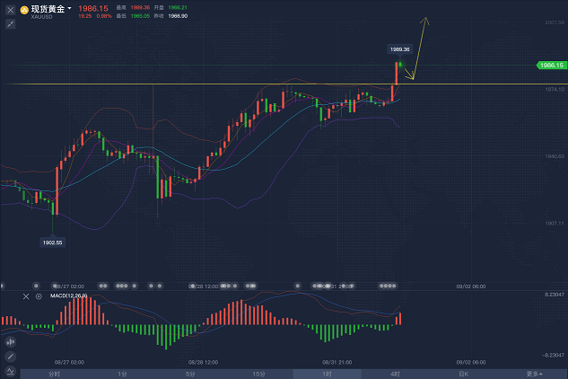
Task: Select the 1时 timeframe tab
Action: pos(328,373)
